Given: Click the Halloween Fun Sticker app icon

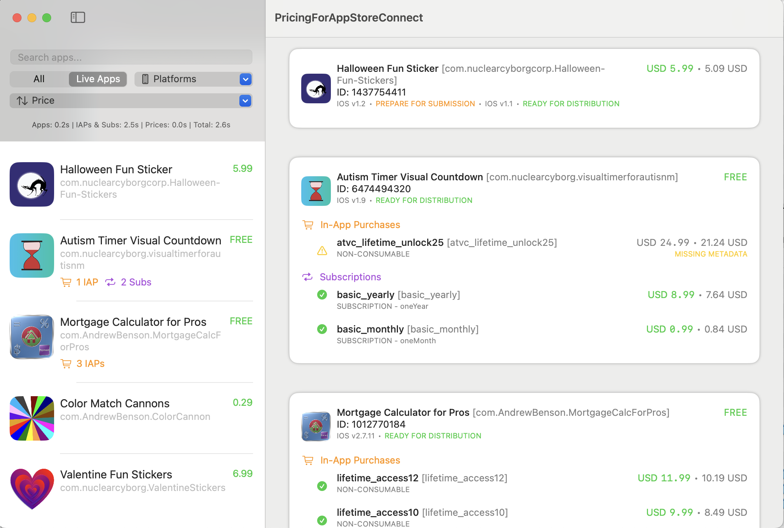Looking at the screenshot, I should coord(32,184).
